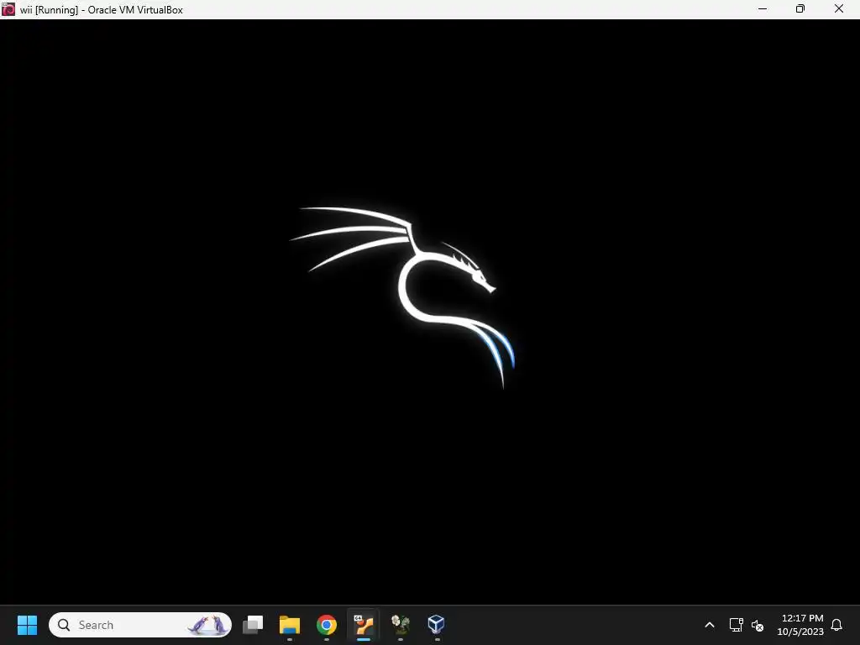Open VirtualBox Manager cube icon on the taskbar

click(x=437, y=624)
